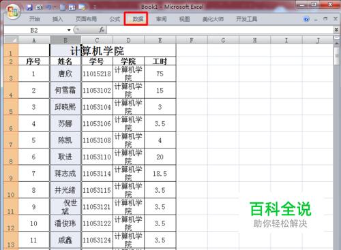Select column J header

(x=318, y=40)
